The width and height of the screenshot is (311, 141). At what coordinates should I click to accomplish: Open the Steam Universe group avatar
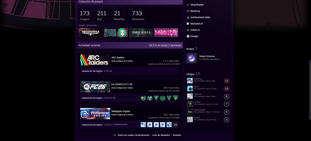[192, 58]
